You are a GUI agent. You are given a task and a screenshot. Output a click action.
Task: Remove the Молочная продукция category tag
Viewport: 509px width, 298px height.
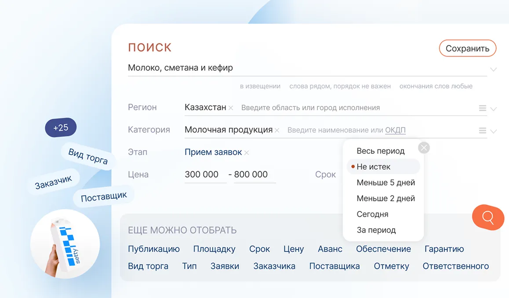[x=277, y=131]
